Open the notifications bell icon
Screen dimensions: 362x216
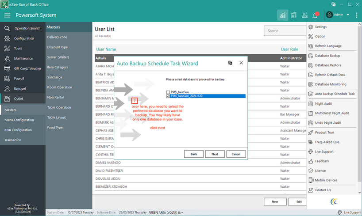(315, 15)
